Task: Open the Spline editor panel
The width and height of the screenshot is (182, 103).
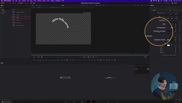Action: (152, 3)
